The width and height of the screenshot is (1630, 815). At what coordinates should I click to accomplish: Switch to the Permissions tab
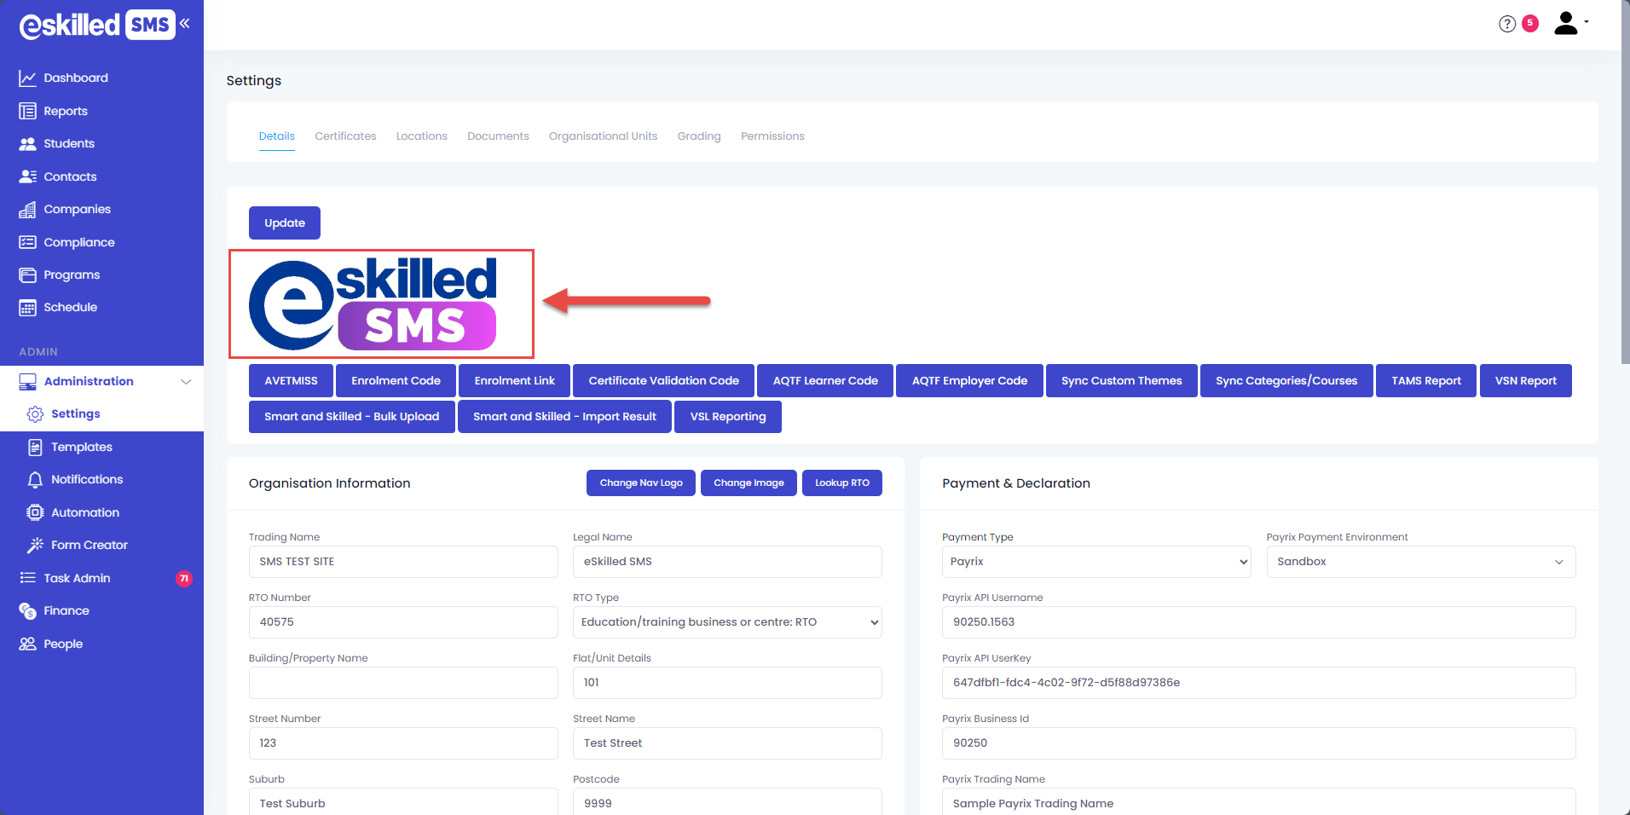click(772, 136)
